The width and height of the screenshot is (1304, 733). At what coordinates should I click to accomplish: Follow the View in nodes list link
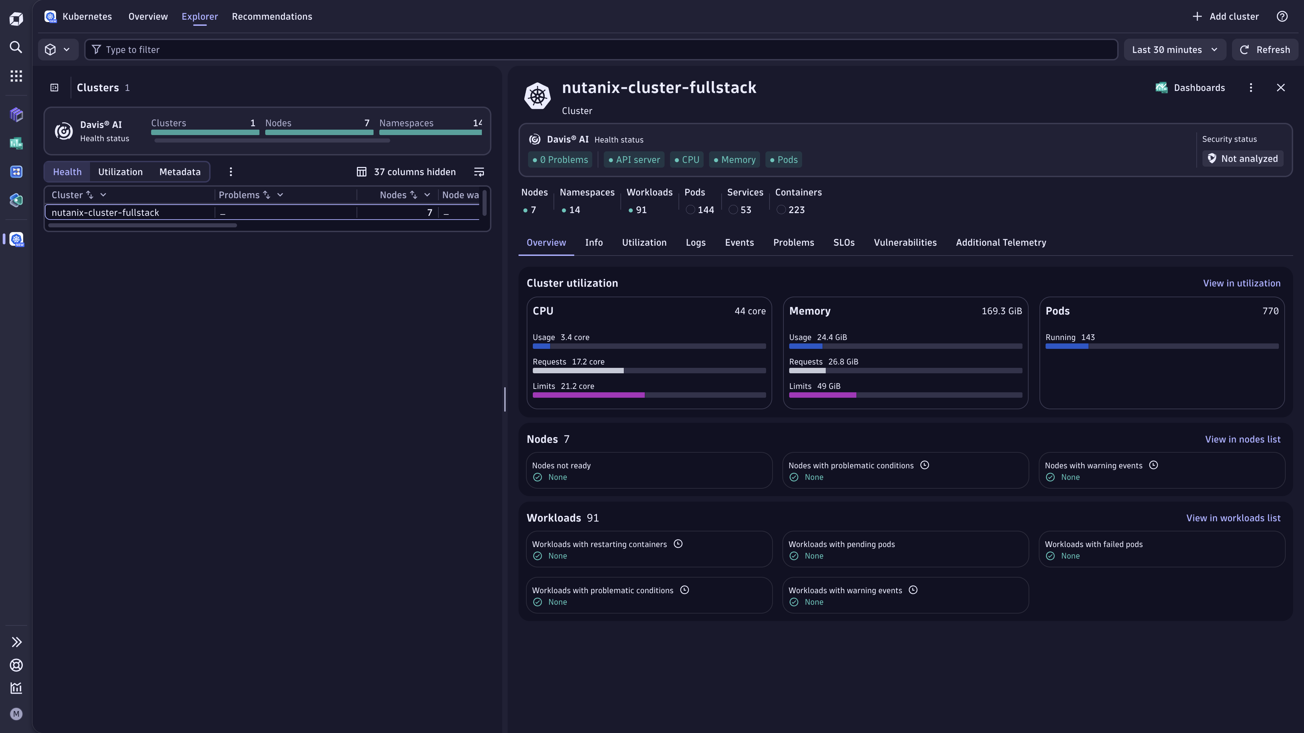[1243, 439]
